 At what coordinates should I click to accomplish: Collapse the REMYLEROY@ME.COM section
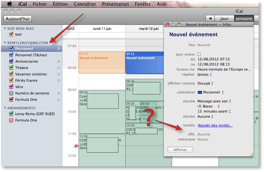coord(5,43)
